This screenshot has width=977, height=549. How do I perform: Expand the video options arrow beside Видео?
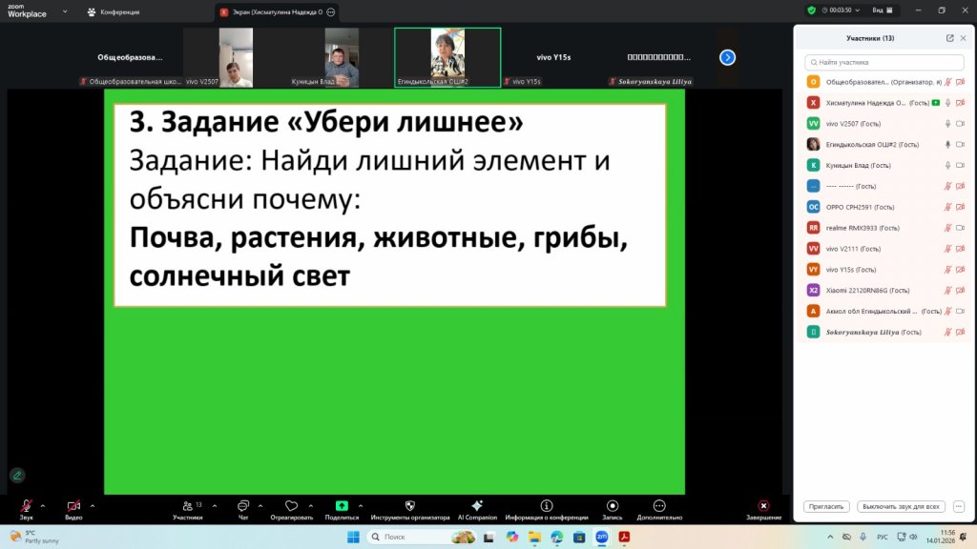coord(92,506)
